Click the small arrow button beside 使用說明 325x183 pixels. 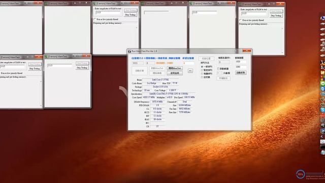190,71
